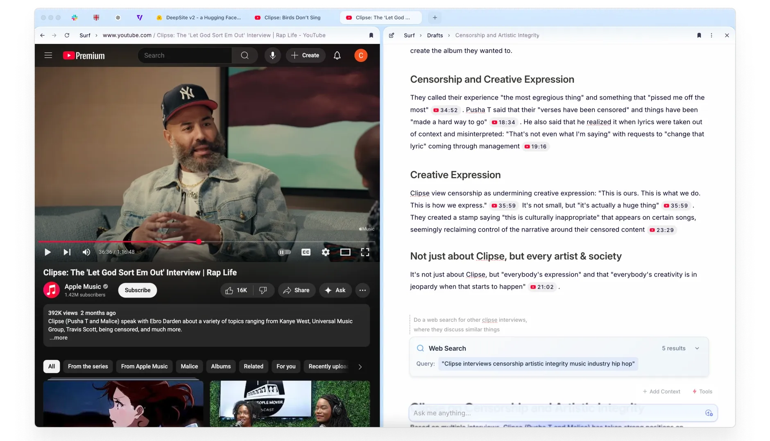Image resolution: width=770 pixels, height=441 pixels.
Task: Share the Clipse interview video
Action: [297, 290]
